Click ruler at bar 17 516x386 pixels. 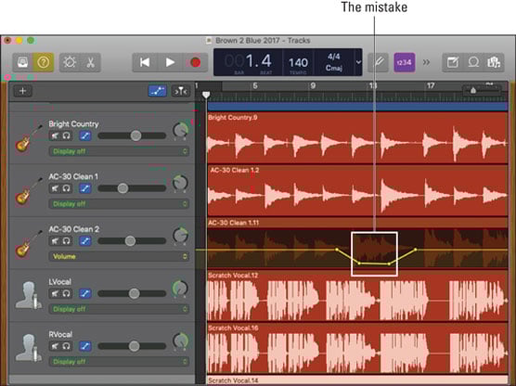pyautogui.click(x=431, y=86)
